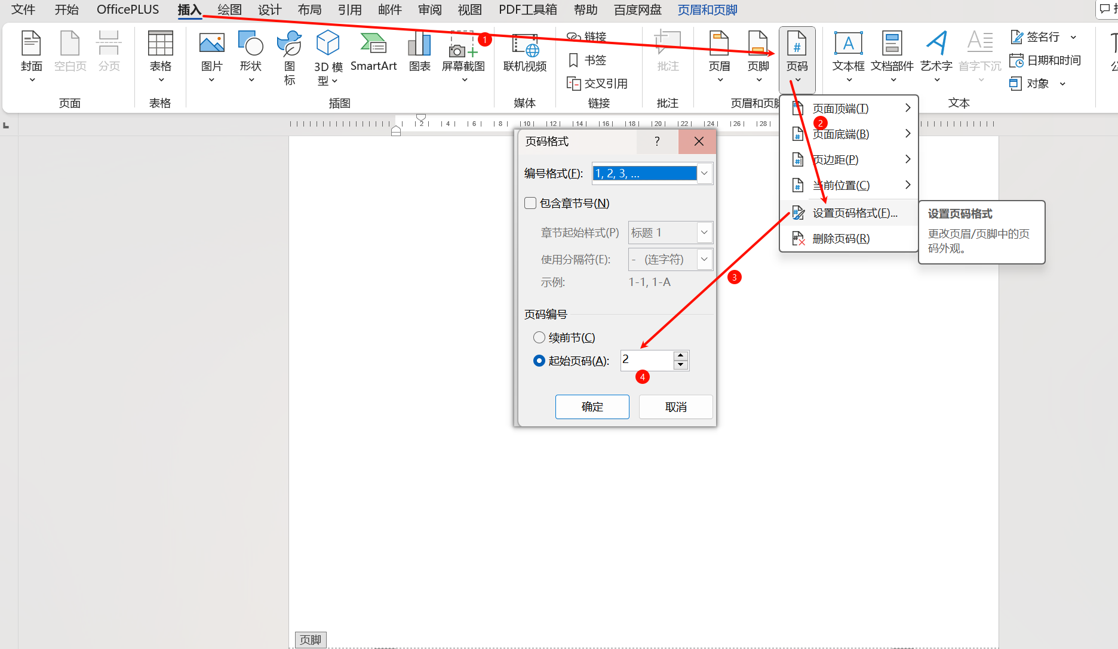Select the 续前节 radio button
The image size is (1118, 649).
click(x=539, y=338)
